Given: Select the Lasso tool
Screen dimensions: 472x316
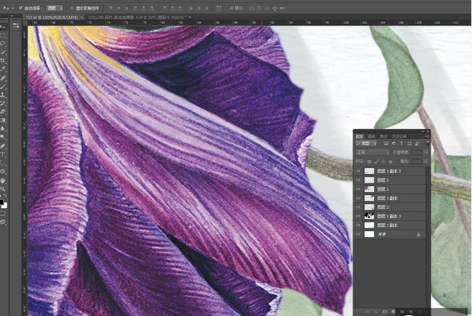Looking at the screenshot, I should point(4,43).
